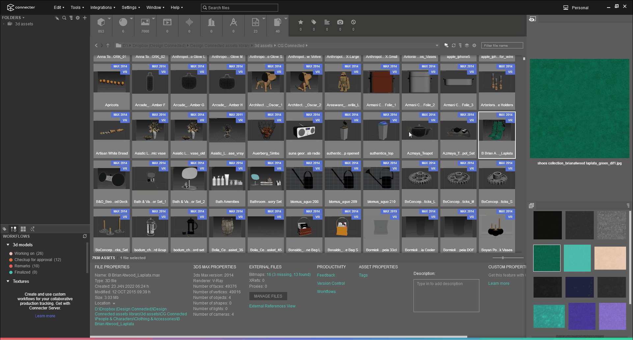Filter files with description lines icon
633x340 pixels.
327,22
